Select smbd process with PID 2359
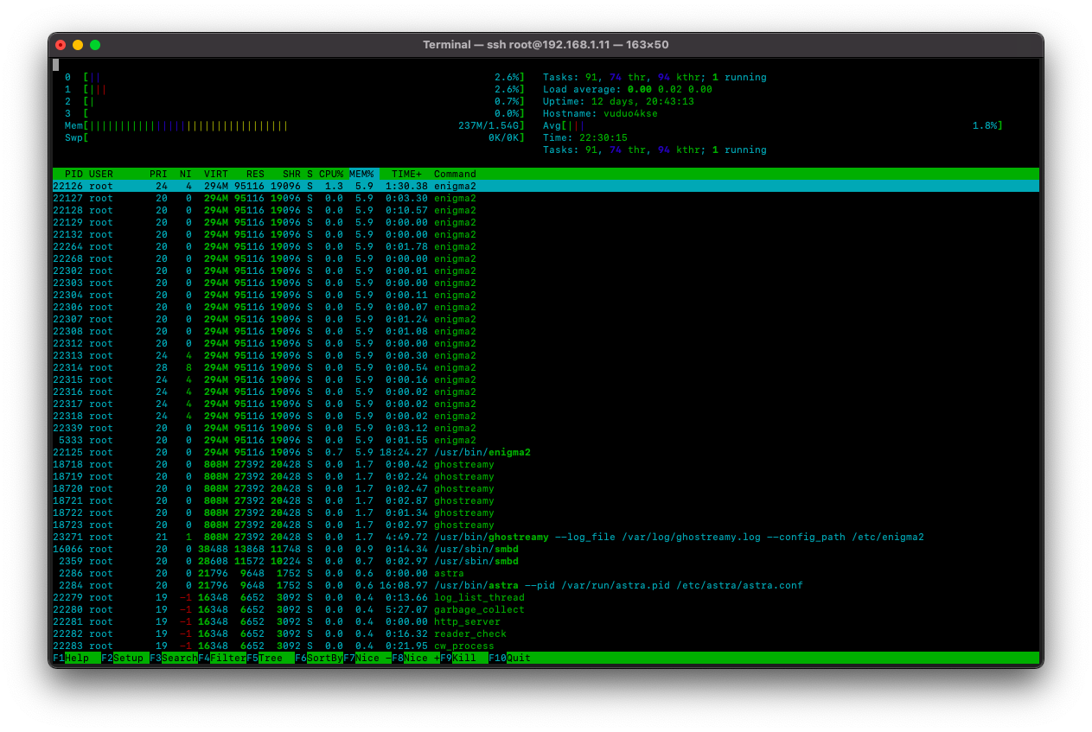 coord(546,561)
